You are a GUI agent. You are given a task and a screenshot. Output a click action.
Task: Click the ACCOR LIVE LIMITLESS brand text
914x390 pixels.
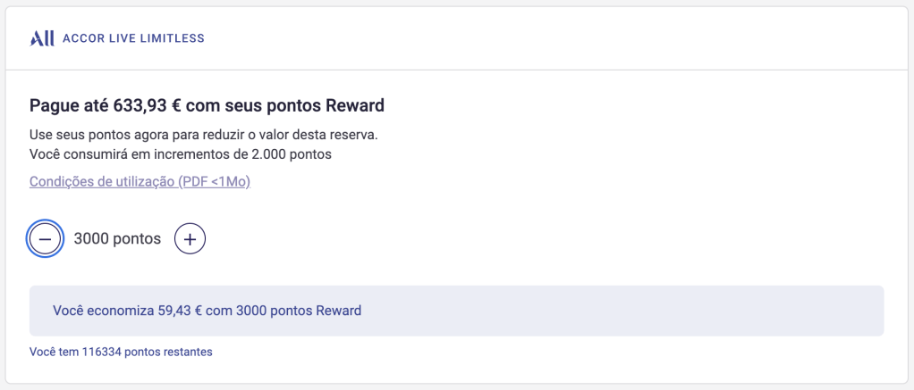point(133,38)
